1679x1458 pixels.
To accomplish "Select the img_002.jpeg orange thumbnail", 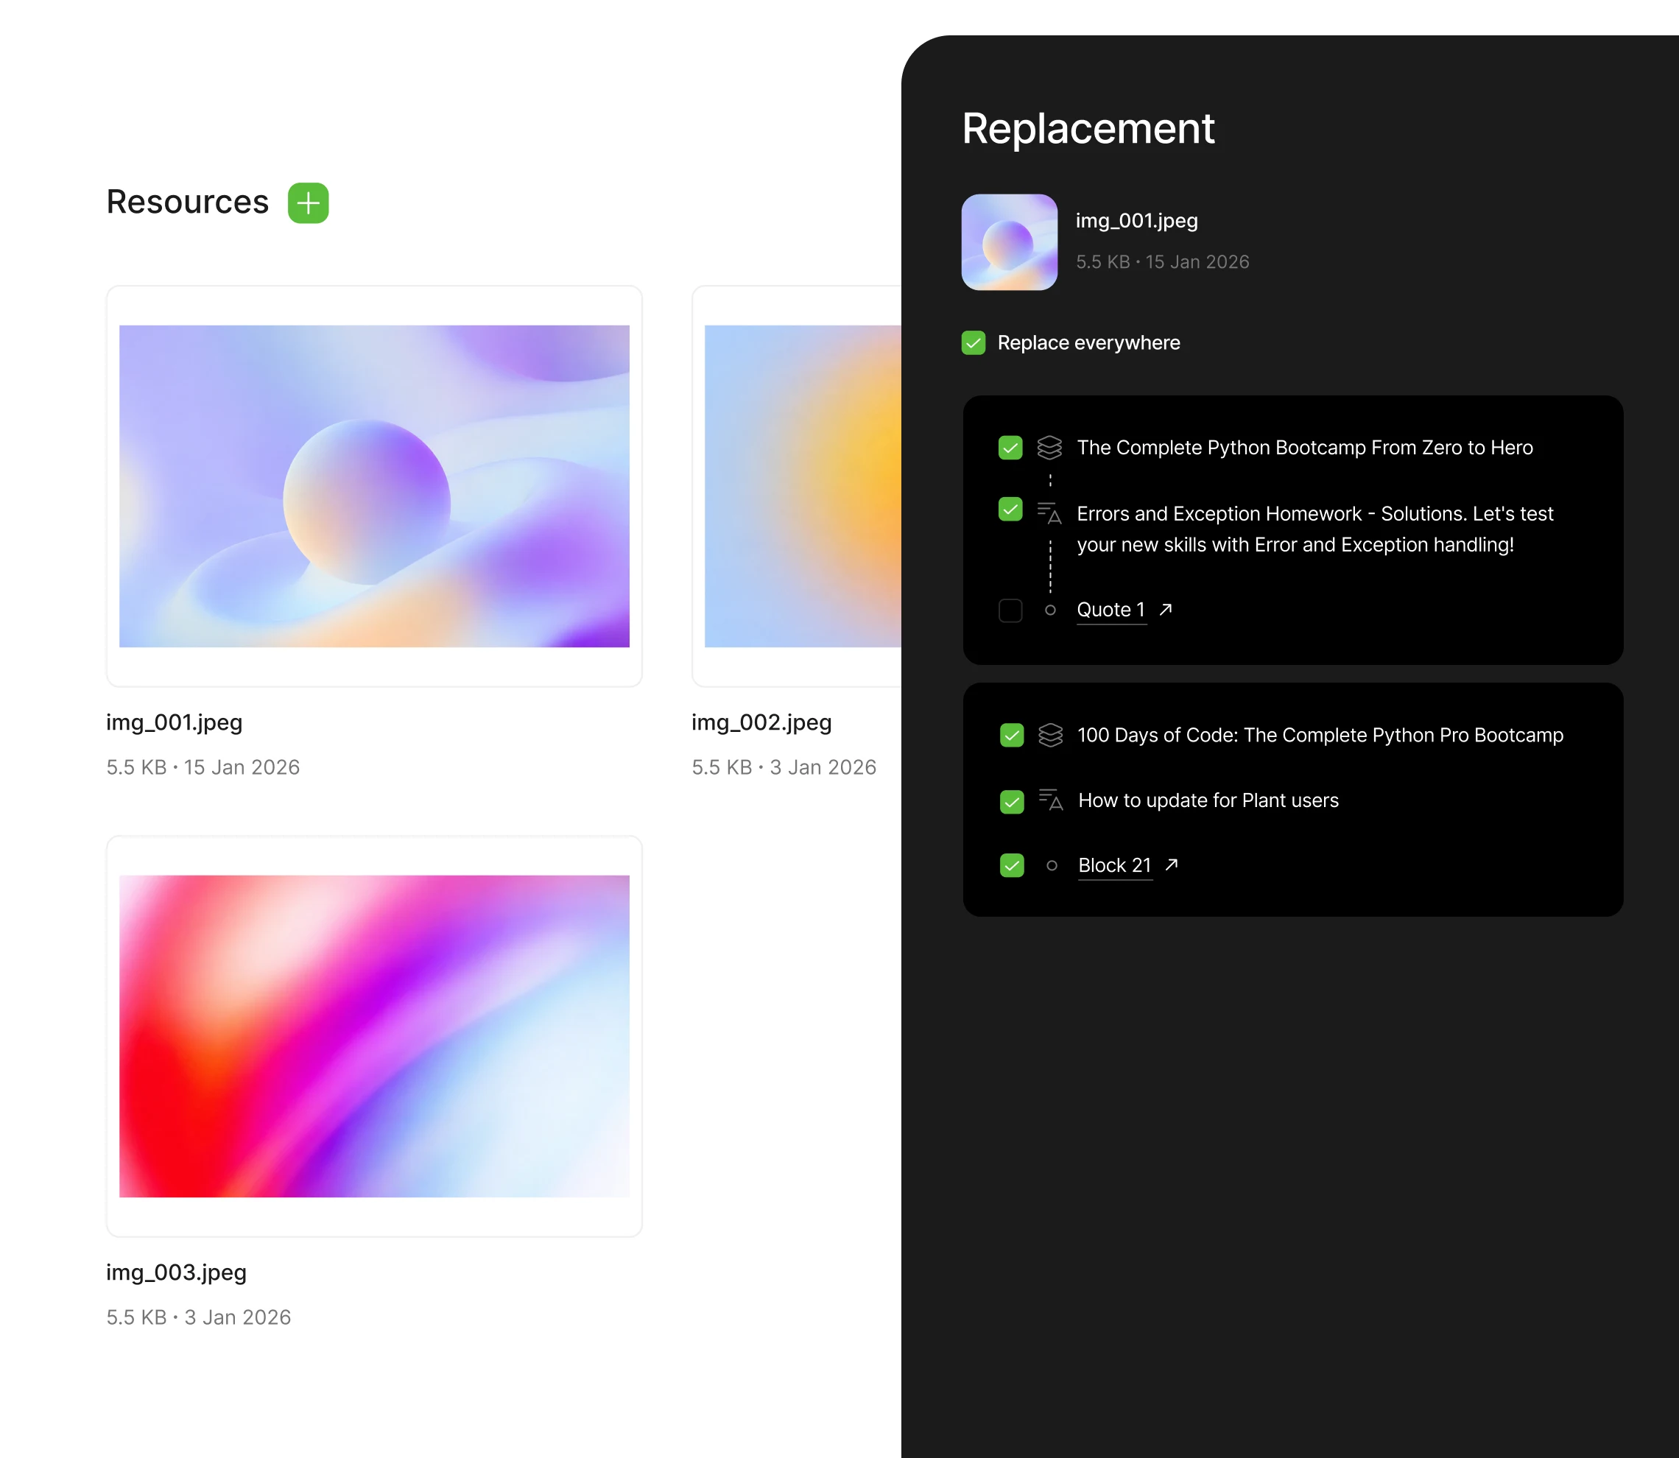I will pyautogui.click(x=801, y=486).
